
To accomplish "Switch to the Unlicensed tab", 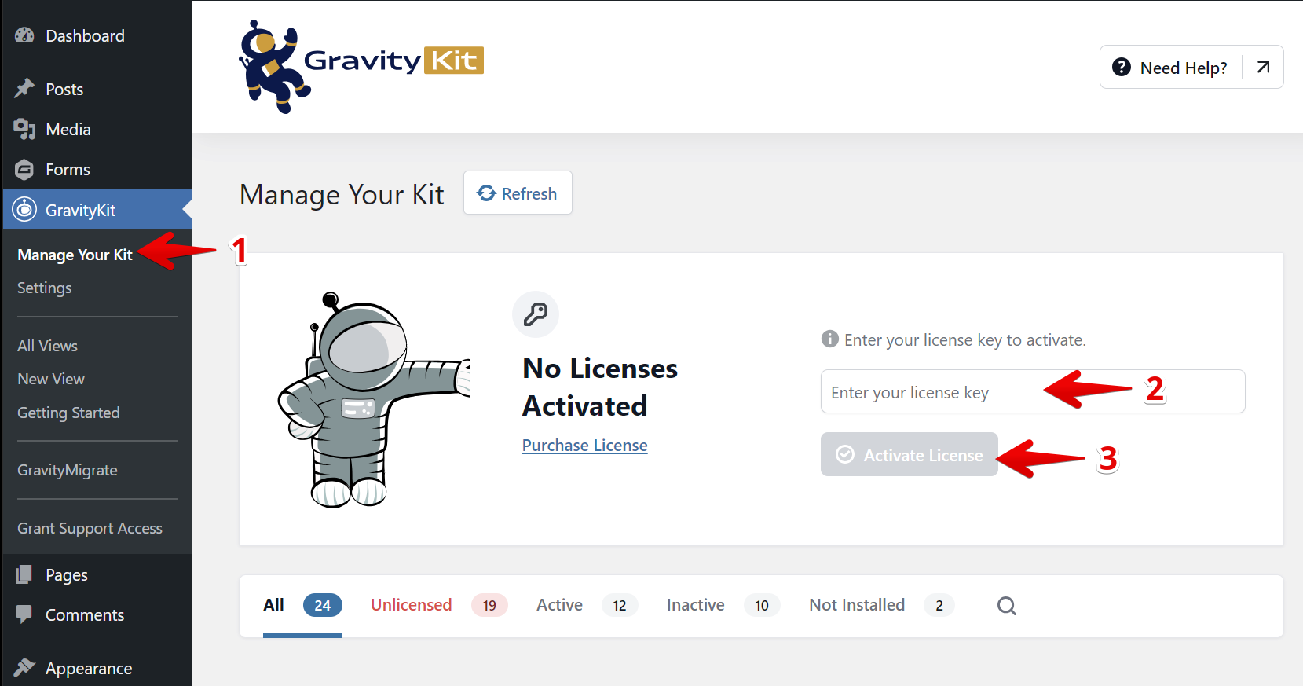I will (411, 605).
